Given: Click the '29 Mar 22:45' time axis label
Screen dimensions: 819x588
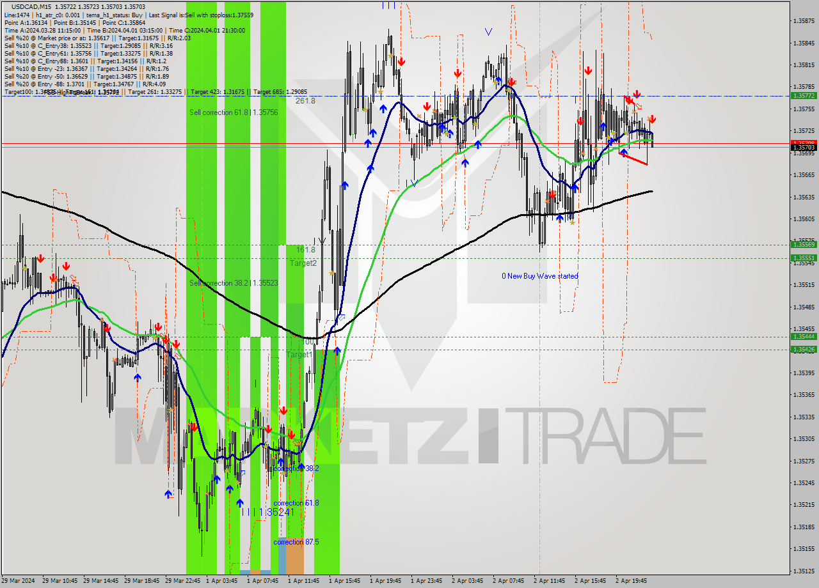Looking at the screenshot, I should (182, 581).
